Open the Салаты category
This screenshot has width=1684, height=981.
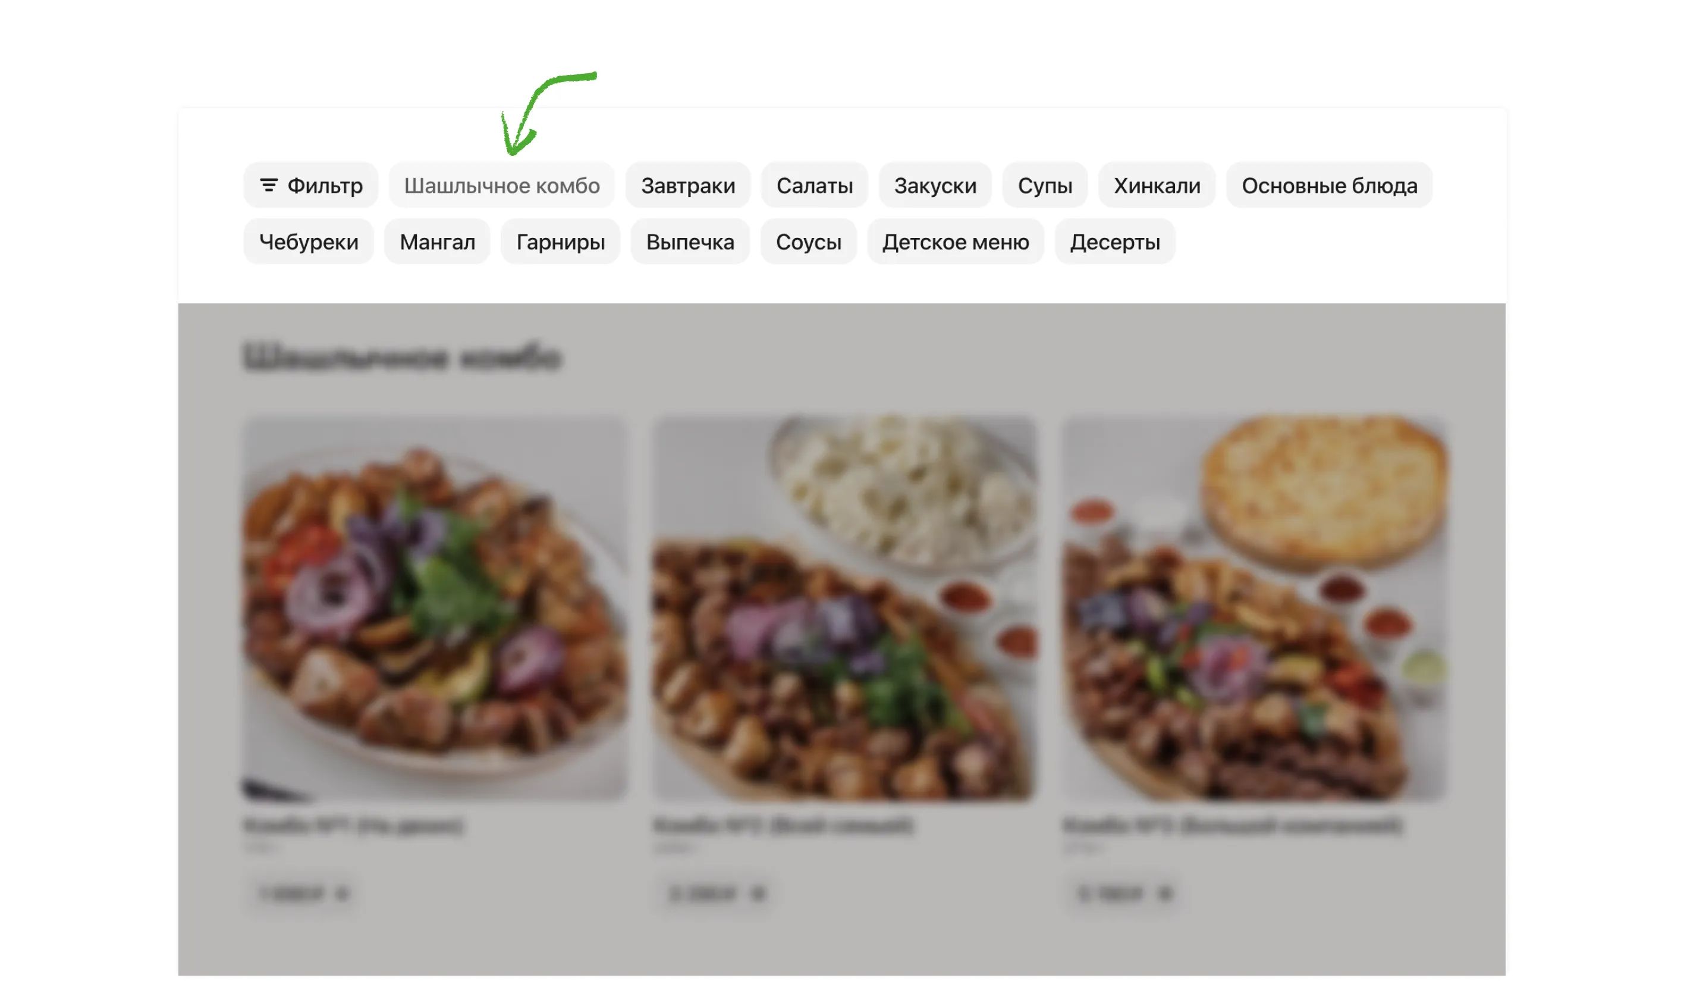[x=814, y=185]
